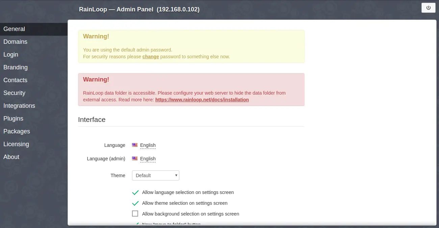This screenshot has height=228, width=439.
Task: Click the default admin password warning text
Action: pyautogui.click(x=128, y=50)
